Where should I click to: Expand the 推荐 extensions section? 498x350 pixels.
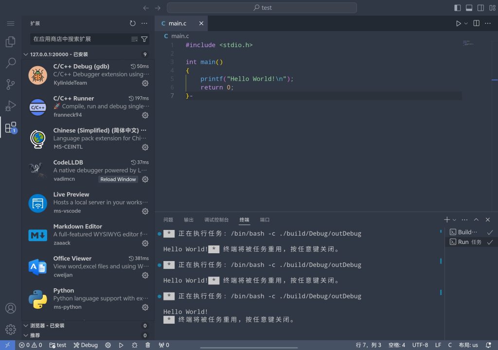tap(26, 335)
